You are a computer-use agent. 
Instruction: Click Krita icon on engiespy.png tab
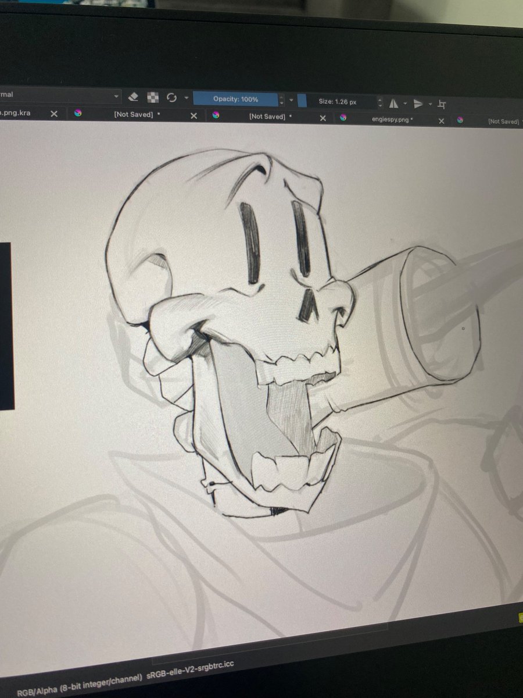point(343,118)
